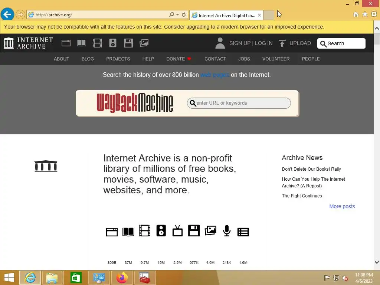The height and width of the screenshot is (285, 380).
Task: Open the TV icon above 2.5M
Action: pos(177,230)
